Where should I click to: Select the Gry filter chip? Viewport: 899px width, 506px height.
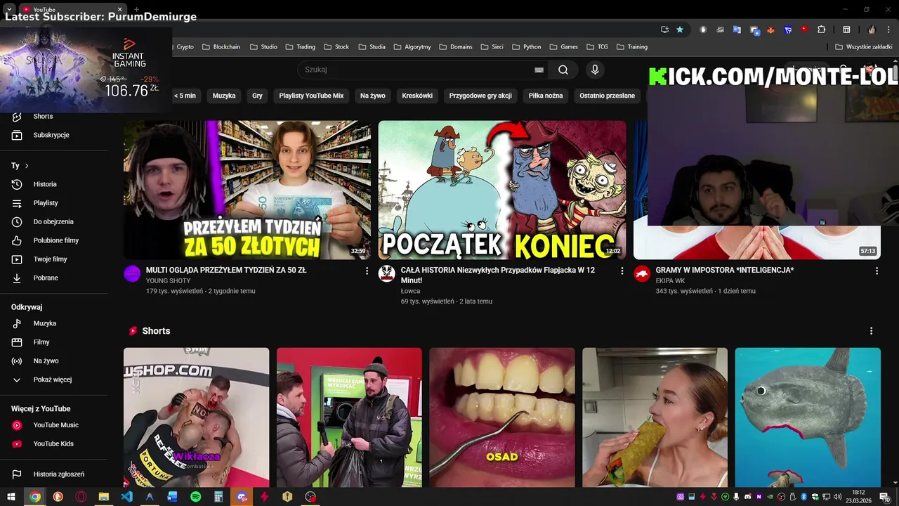257,96
